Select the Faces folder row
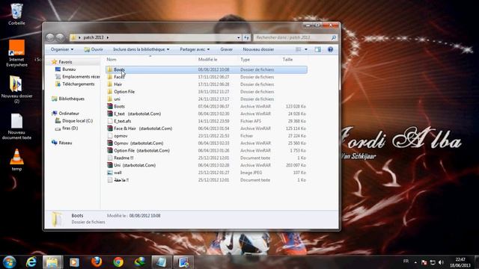The height and width of the screenshot is (269, 479). [x=207, y=77]
